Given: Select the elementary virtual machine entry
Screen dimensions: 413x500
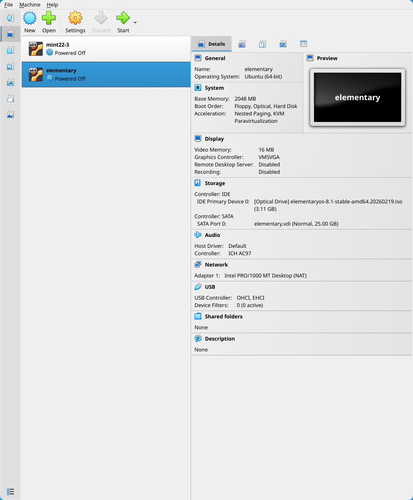Looking at the screenshot, I should click(x=106, y=74).
